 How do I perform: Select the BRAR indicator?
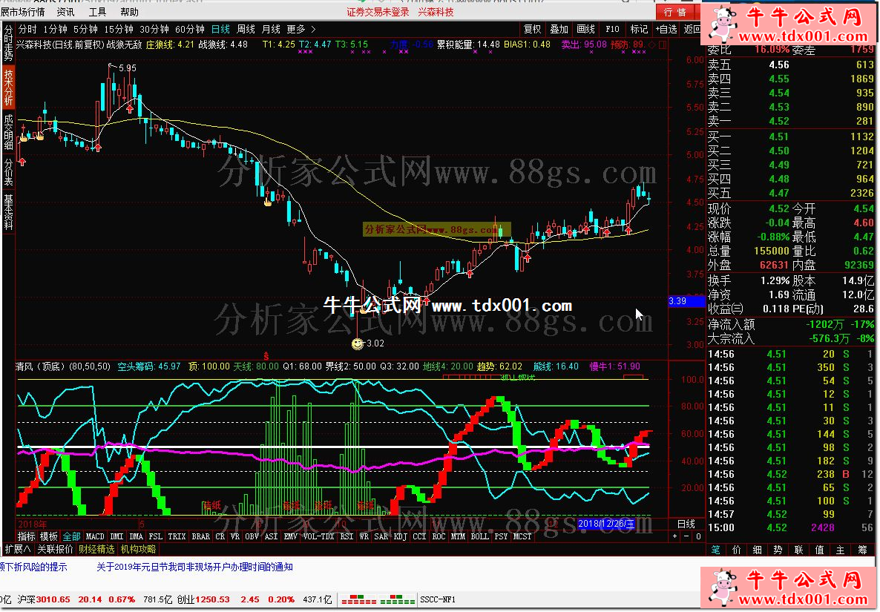[200, 536]
